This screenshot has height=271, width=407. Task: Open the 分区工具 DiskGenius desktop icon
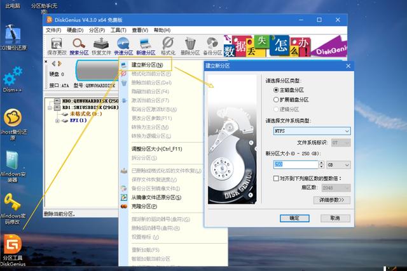[x=13, y=250]
